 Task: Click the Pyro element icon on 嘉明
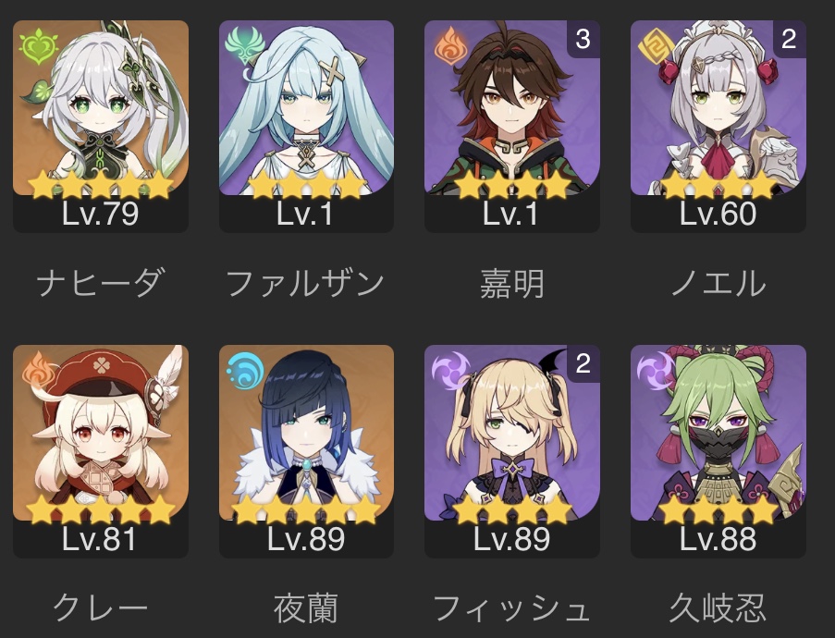click(450, 45)
